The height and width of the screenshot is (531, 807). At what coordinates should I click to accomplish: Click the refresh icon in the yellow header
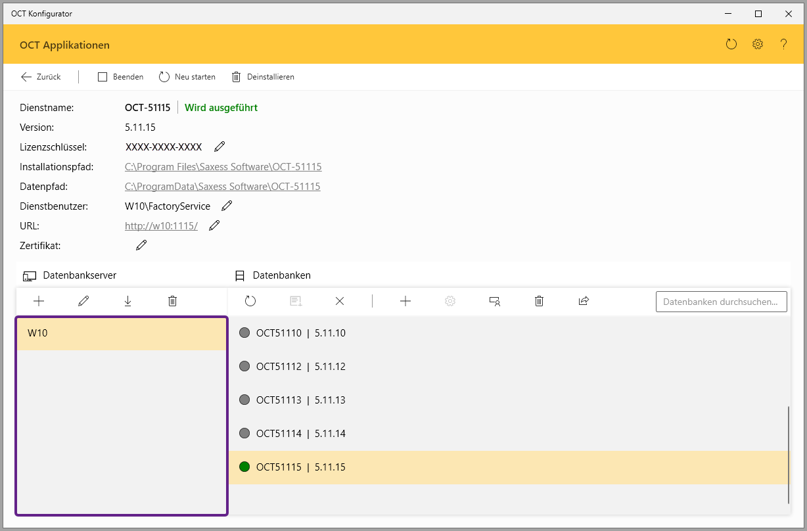[731, 45]
